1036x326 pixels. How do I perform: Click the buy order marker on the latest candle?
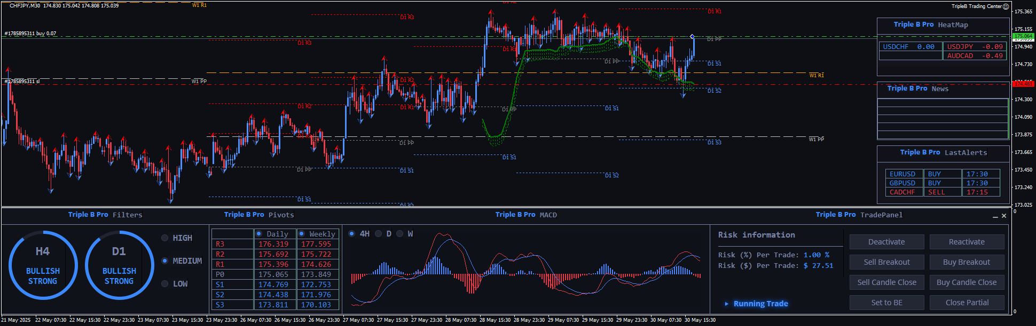[x=692, y=37]
